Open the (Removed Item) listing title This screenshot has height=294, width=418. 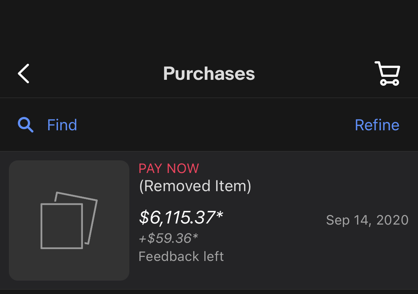(195, 186)
